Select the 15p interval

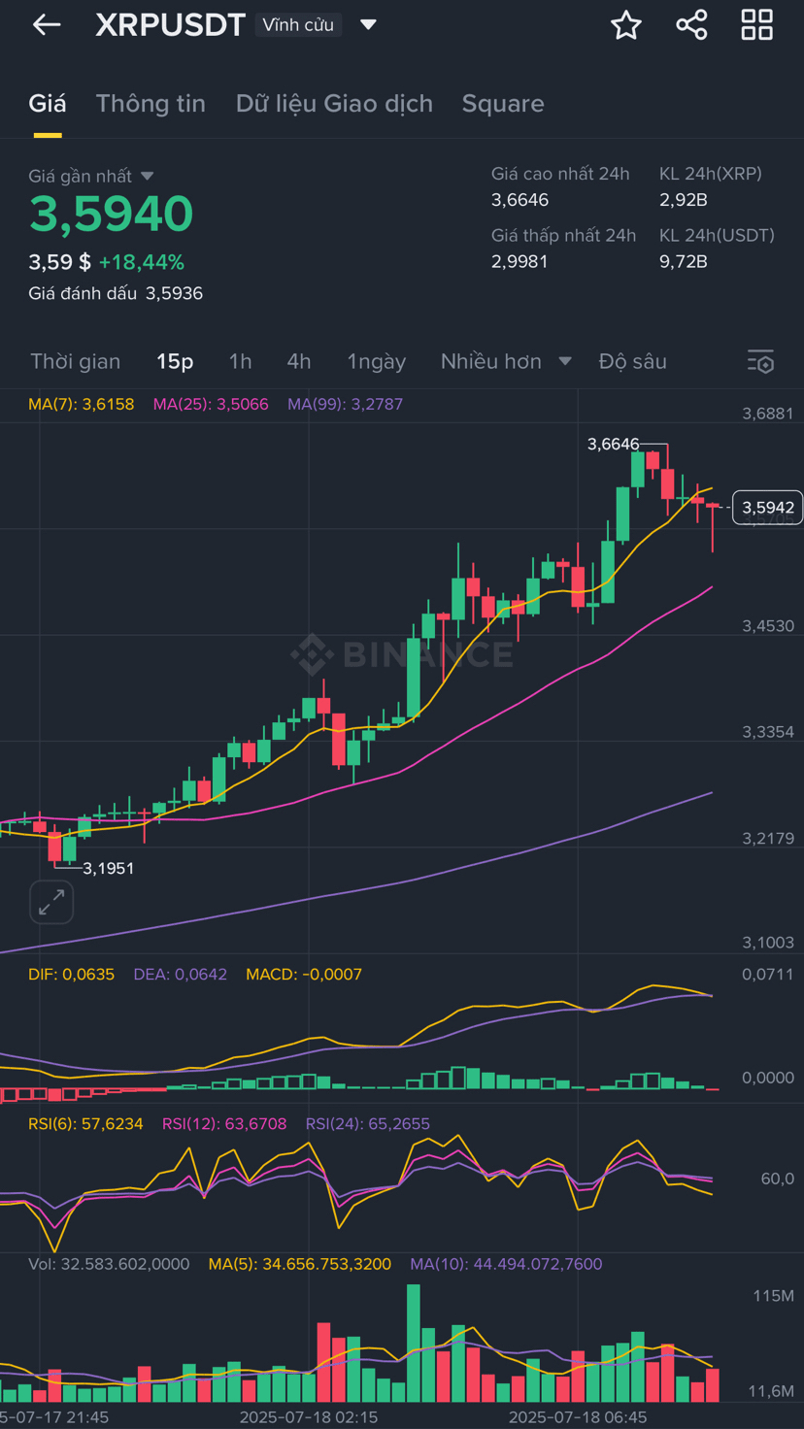click(175, 361)
